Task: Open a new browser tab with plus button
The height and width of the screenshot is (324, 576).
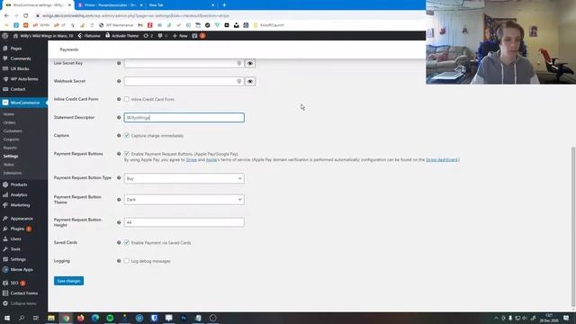Action: pos(224,5)
